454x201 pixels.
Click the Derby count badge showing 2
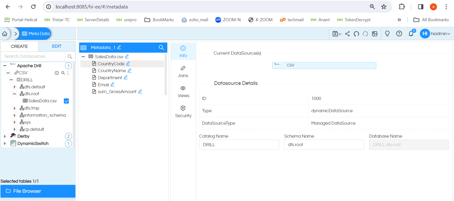68,136
